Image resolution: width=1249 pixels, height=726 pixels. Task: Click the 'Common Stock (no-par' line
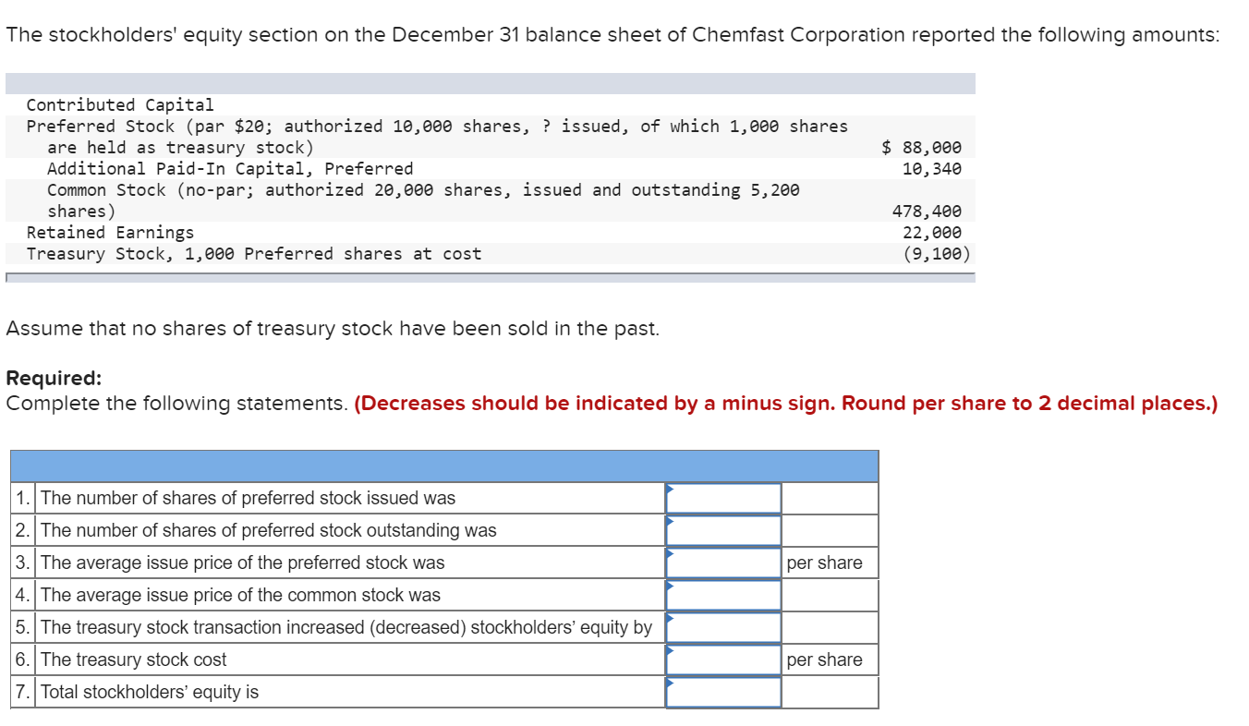pos(423,189)
